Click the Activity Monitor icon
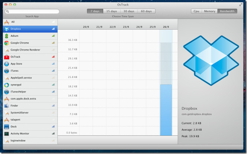247x154 pixels. [x=6, y=134]
